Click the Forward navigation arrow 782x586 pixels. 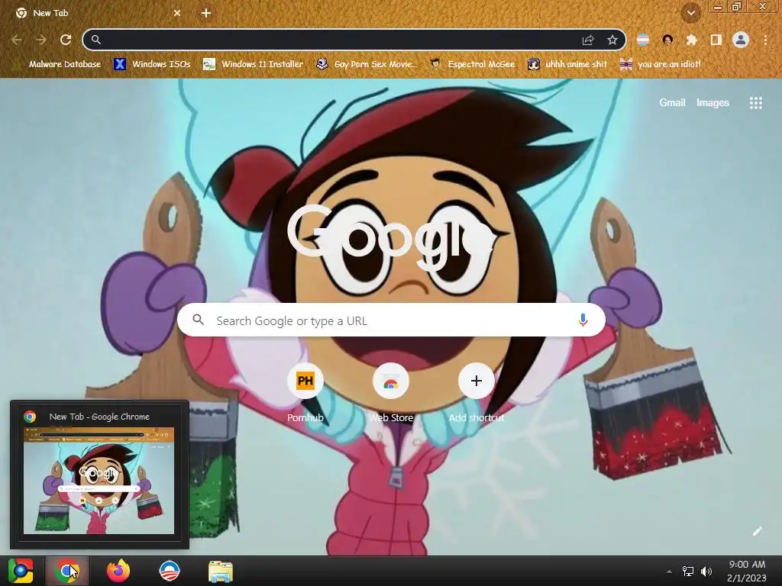[41, 40]
